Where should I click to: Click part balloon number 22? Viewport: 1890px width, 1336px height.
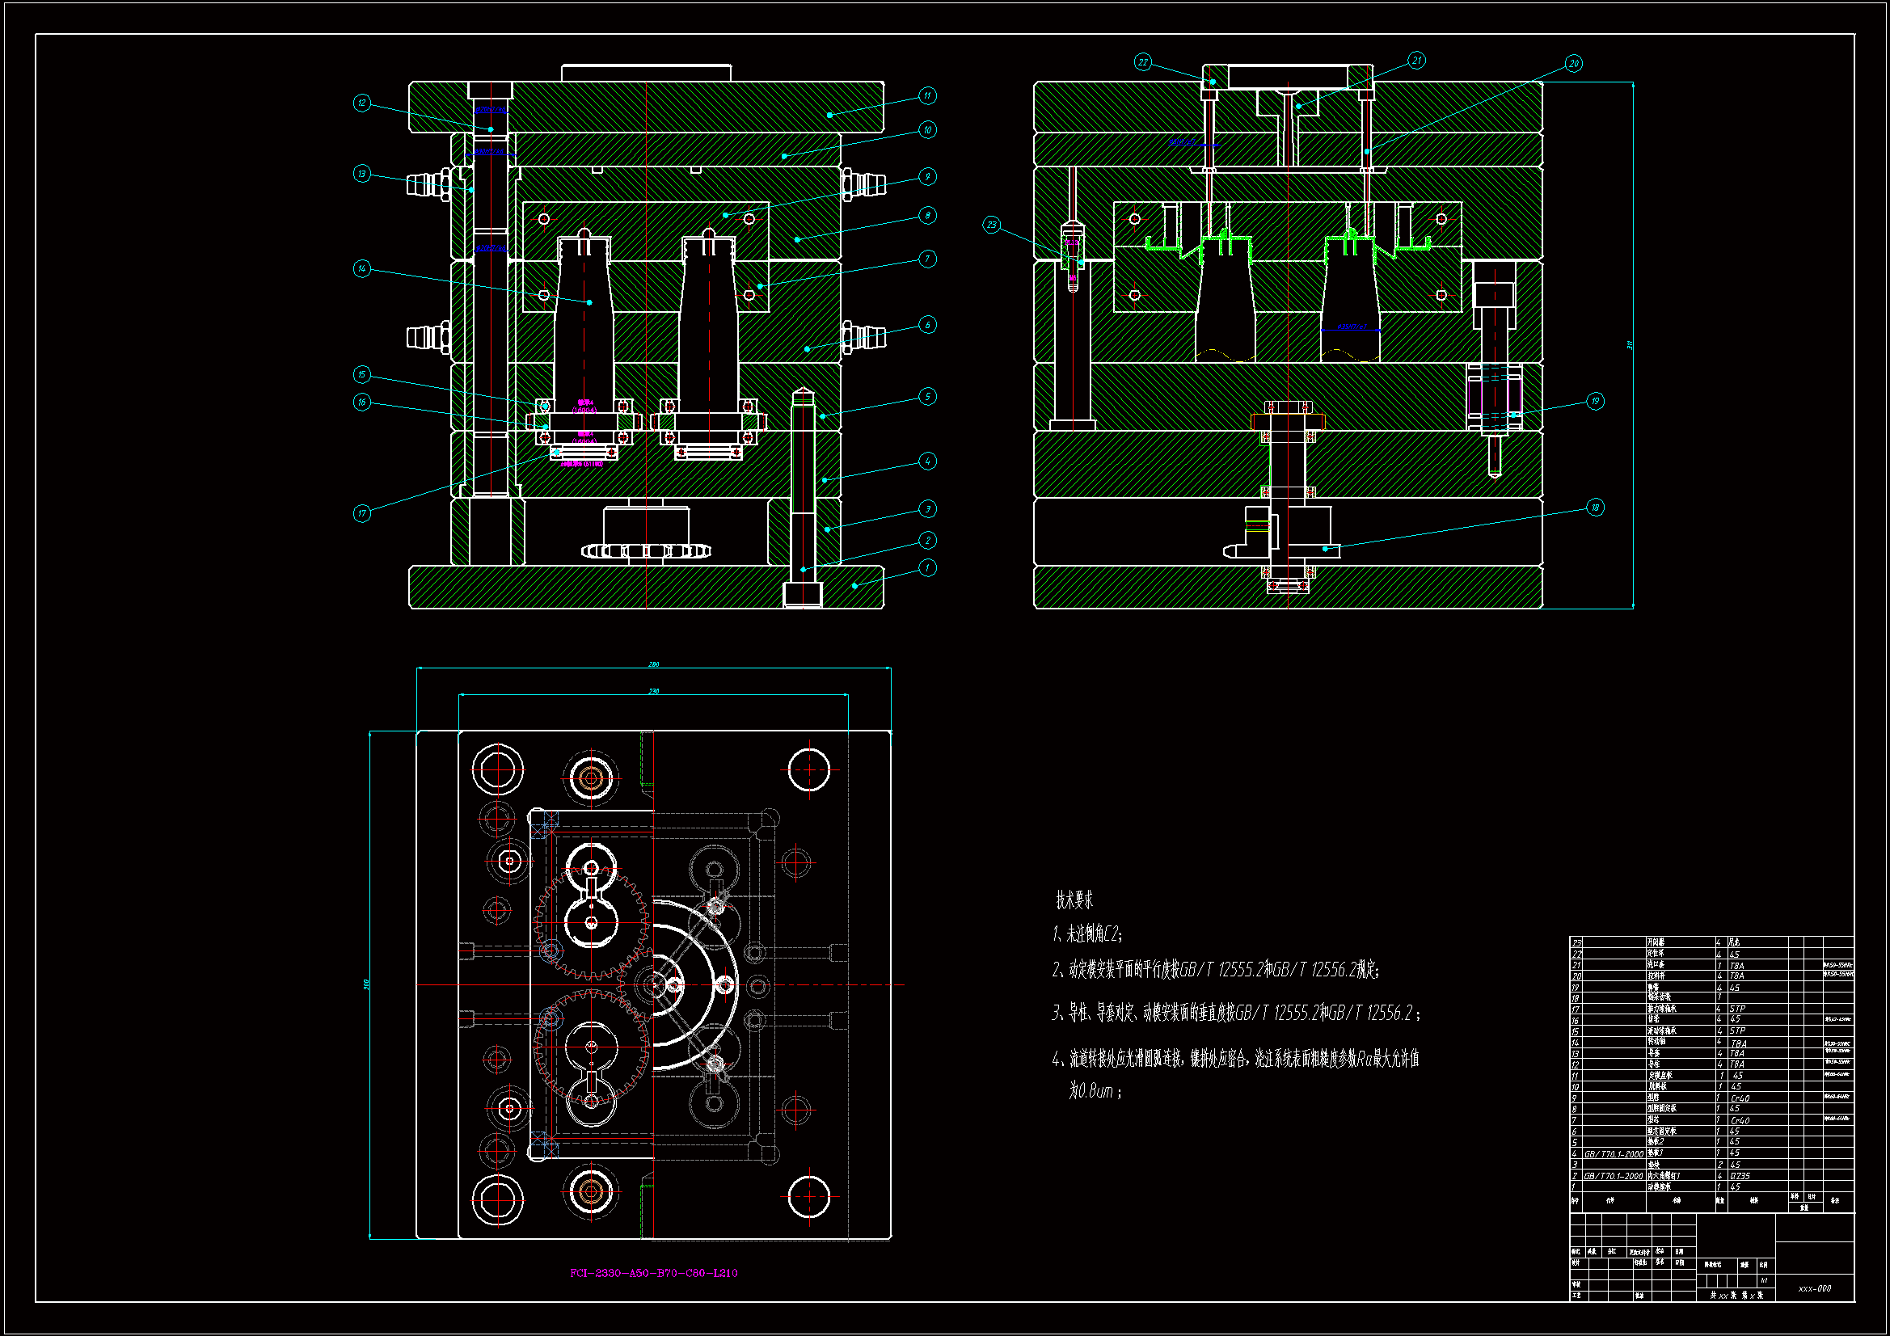click(x=1142, y=62)
